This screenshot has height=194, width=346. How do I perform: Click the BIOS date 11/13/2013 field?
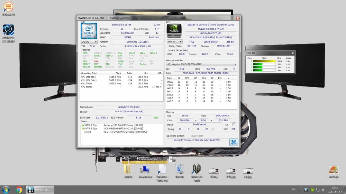(102, 118)
